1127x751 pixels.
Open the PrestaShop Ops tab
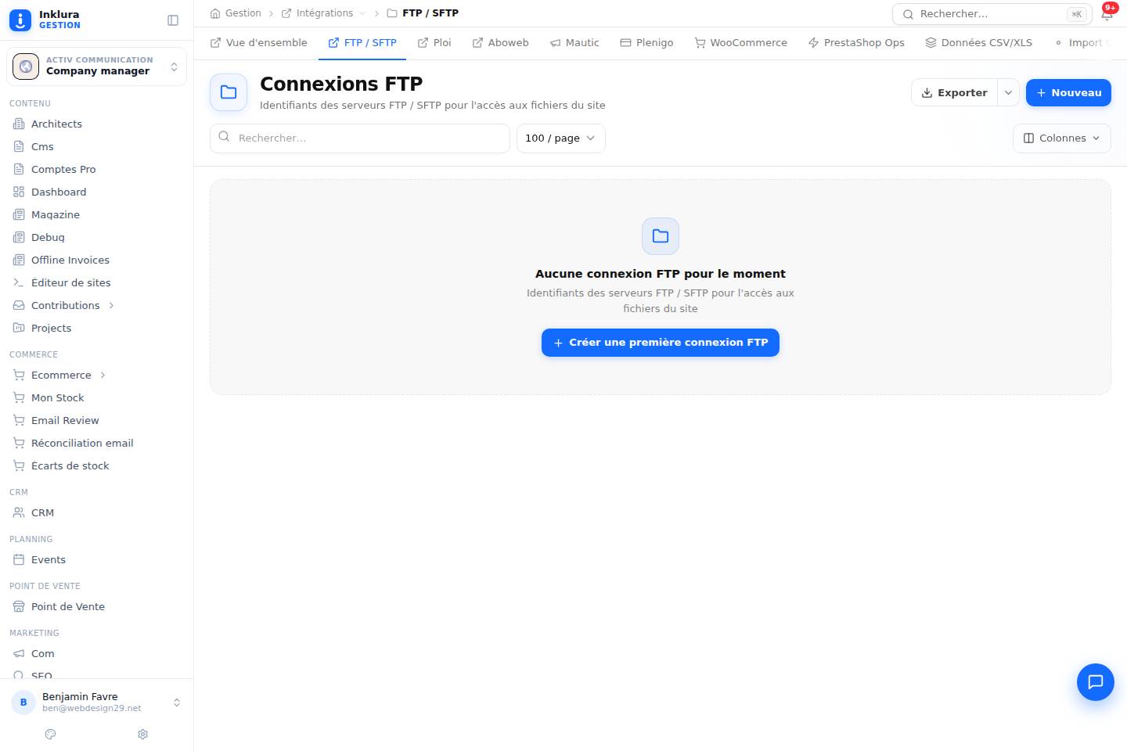[x=856, y=43]
